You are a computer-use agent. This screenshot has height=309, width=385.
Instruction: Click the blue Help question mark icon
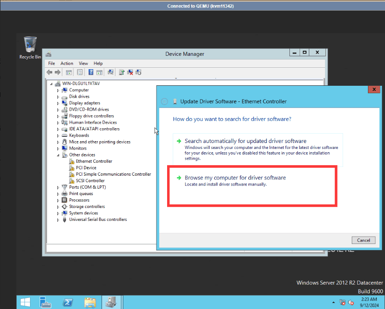tap(91, 72)
